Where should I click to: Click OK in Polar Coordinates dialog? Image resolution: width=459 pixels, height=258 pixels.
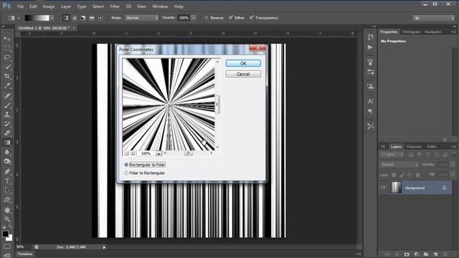coord(243,63)
